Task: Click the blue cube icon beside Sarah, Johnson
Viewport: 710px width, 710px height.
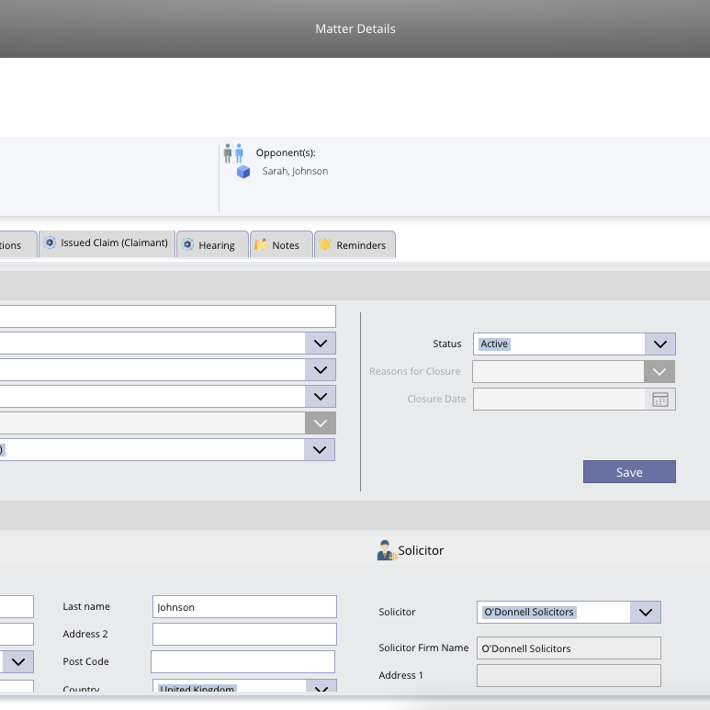Action: [243, 172]
